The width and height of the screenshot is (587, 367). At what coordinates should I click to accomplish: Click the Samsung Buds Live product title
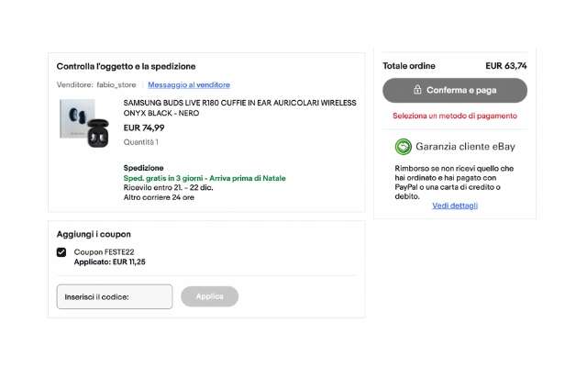click(239, 108)
